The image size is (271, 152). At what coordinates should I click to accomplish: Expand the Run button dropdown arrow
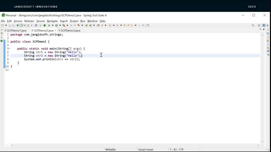pos(60,25)
